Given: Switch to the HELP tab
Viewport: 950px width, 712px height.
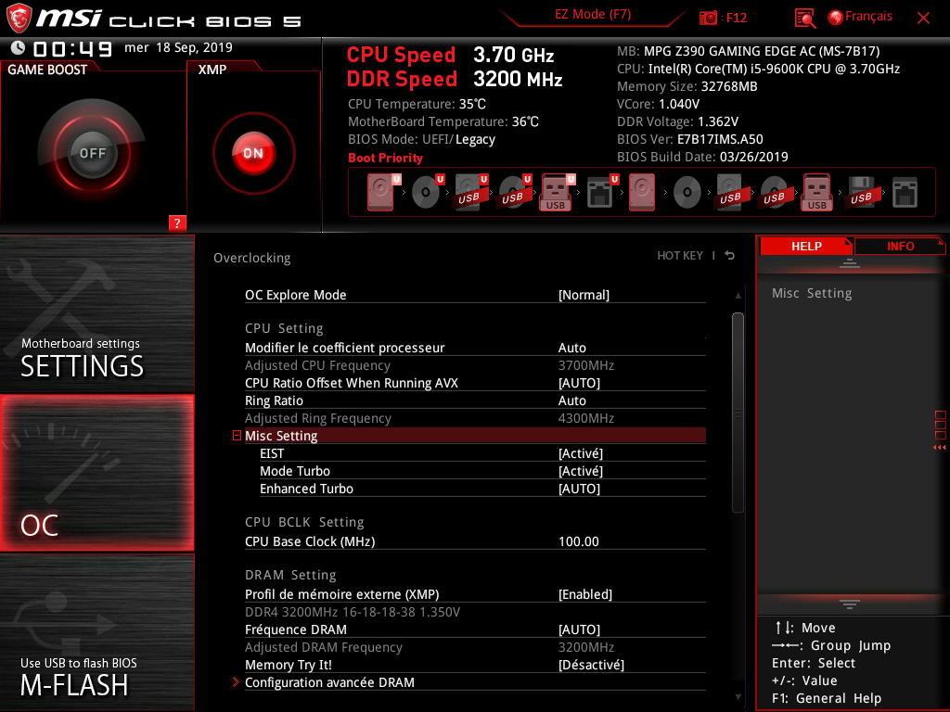Looking at the screenshot, I should pyautogui.click(x=806, y=246).
